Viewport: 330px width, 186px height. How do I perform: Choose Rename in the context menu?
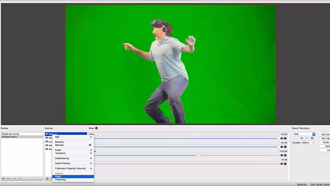click(x=73, y=142)
